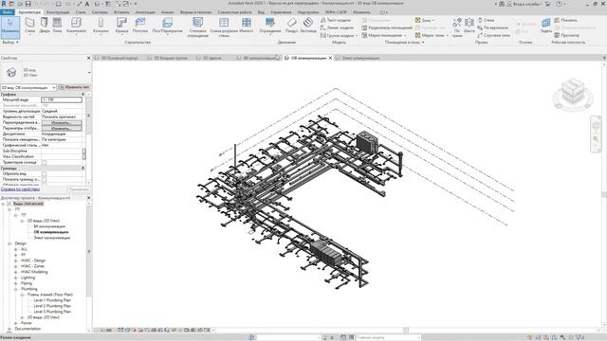Image resolution: width=607 pixels, height=341 pixels.
Task: Open the Вставить ribbon tab
Action: (121, 12)
